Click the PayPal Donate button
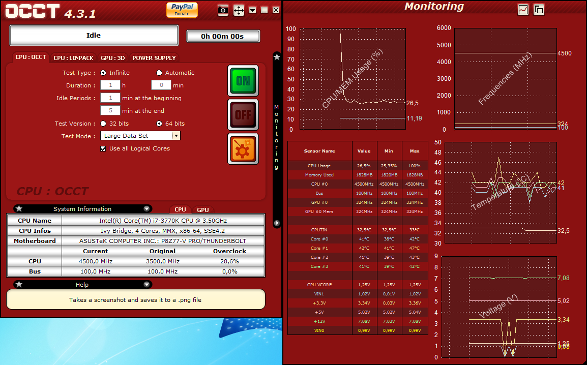 [x=182, y=10]
